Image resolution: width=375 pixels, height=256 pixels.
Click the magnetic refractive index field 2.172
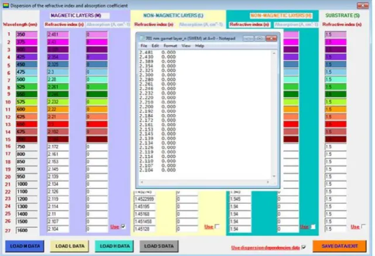point(58,147)
